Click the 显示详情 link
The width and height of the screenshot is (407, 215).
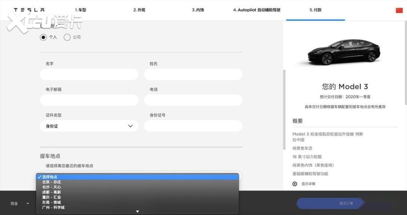pyautogui.click(x=308, y=184)
